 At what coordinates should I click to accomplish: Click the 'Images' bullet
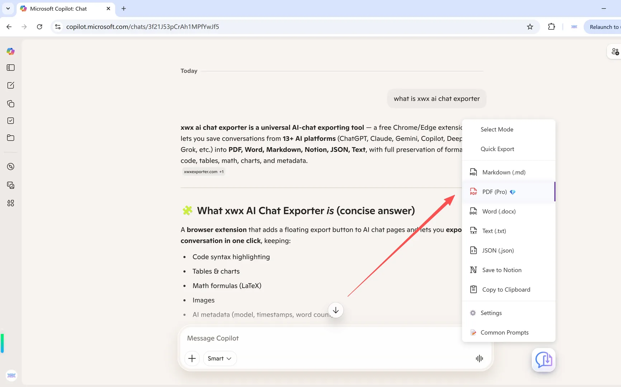coord(204,300)
